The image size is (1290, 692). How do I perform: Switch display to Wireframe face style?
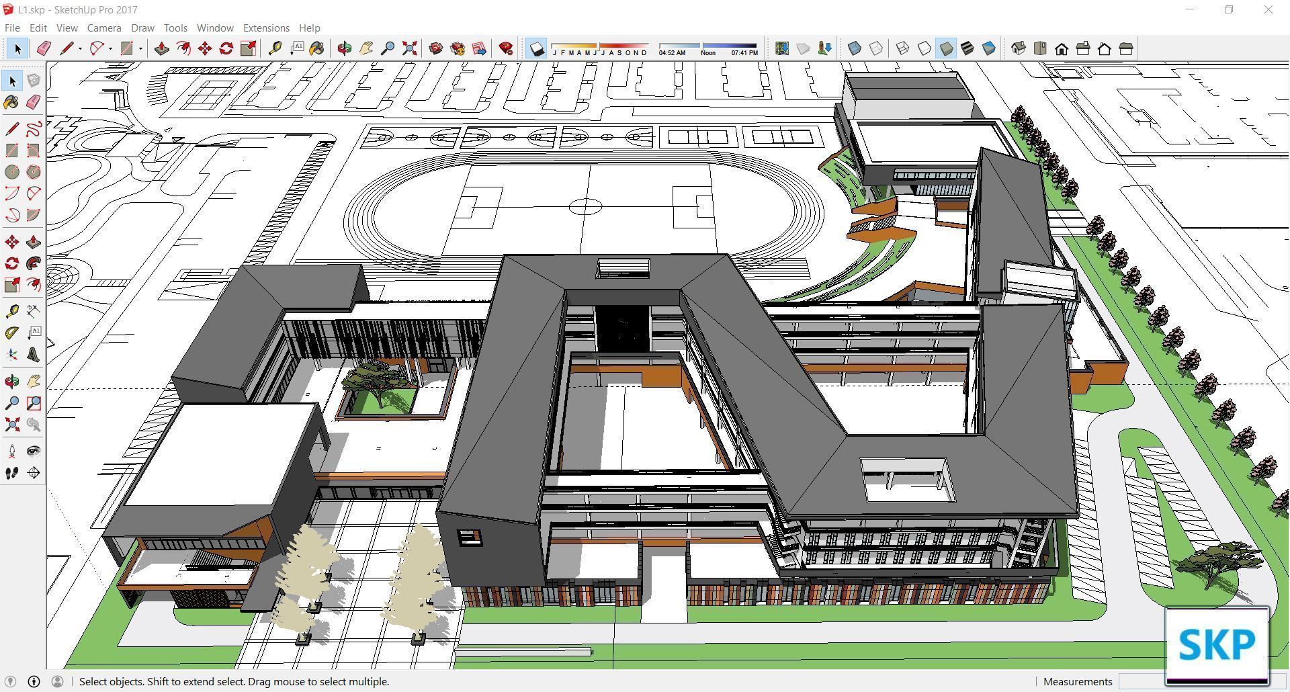[x=902, y=48]
